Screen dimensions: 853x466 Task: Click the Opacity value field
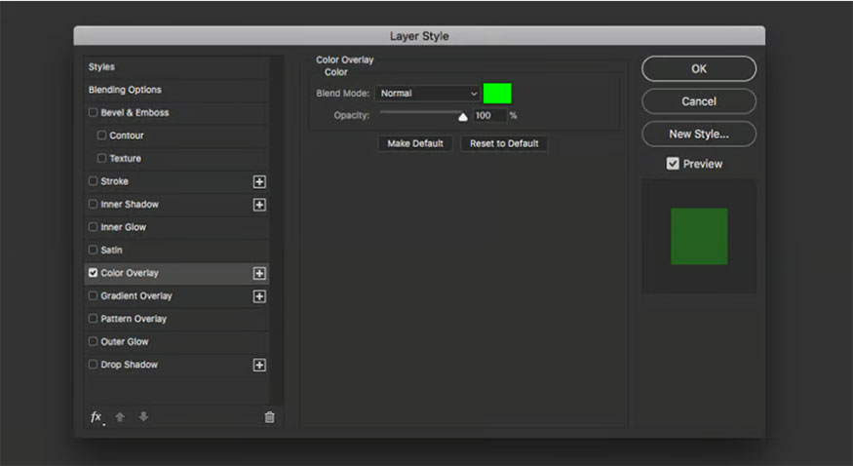coord(490,115)
